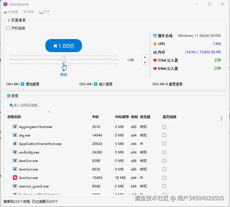Click the speed slider handle
Screen dimensions: 230x207
[64, 60]
